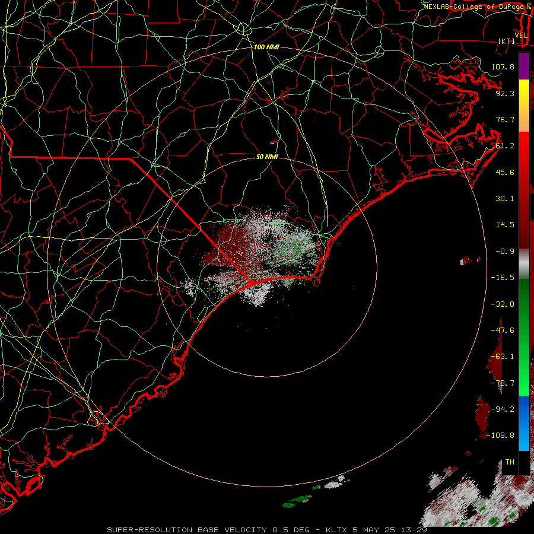
Task: Click the 100 NMI range ring label
Action: (x=266, y=47)
